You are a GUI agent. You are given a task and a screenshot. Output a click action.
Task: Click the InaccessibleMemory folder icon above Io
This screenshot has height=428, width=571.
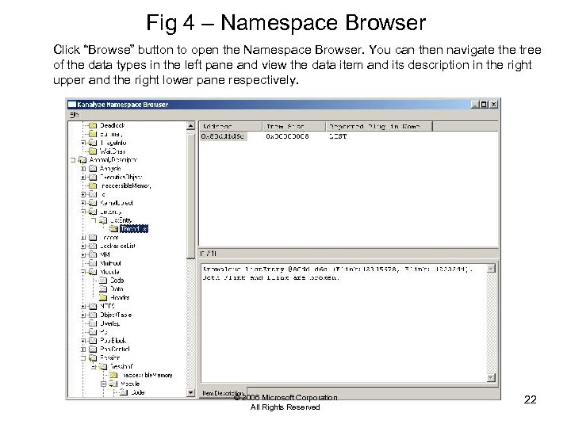pyautogui.click(x=93, y=185)
